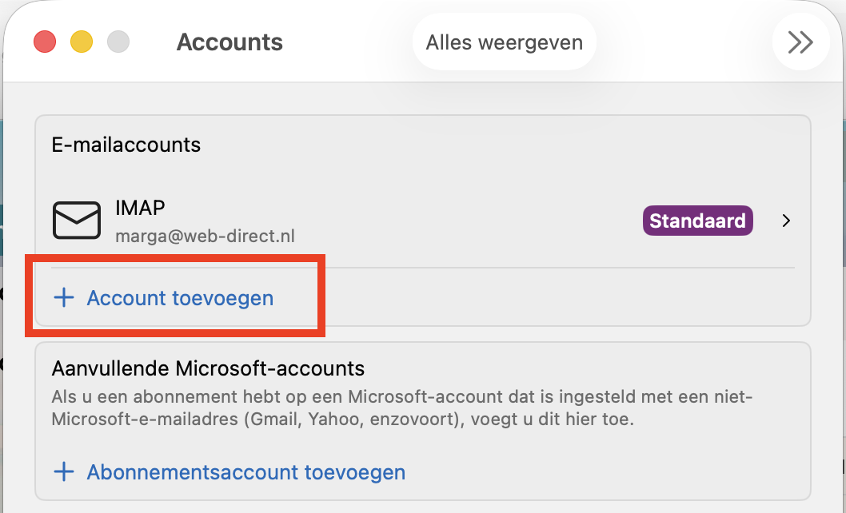Minimize the Accounts window with yellow button
The image size is (846, 513).
[82, 42]
